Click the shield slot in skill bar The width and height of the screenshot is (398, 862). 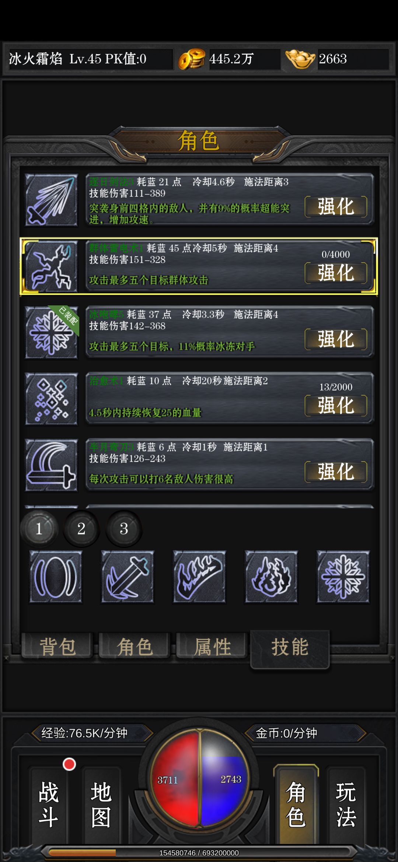[56, 577]
